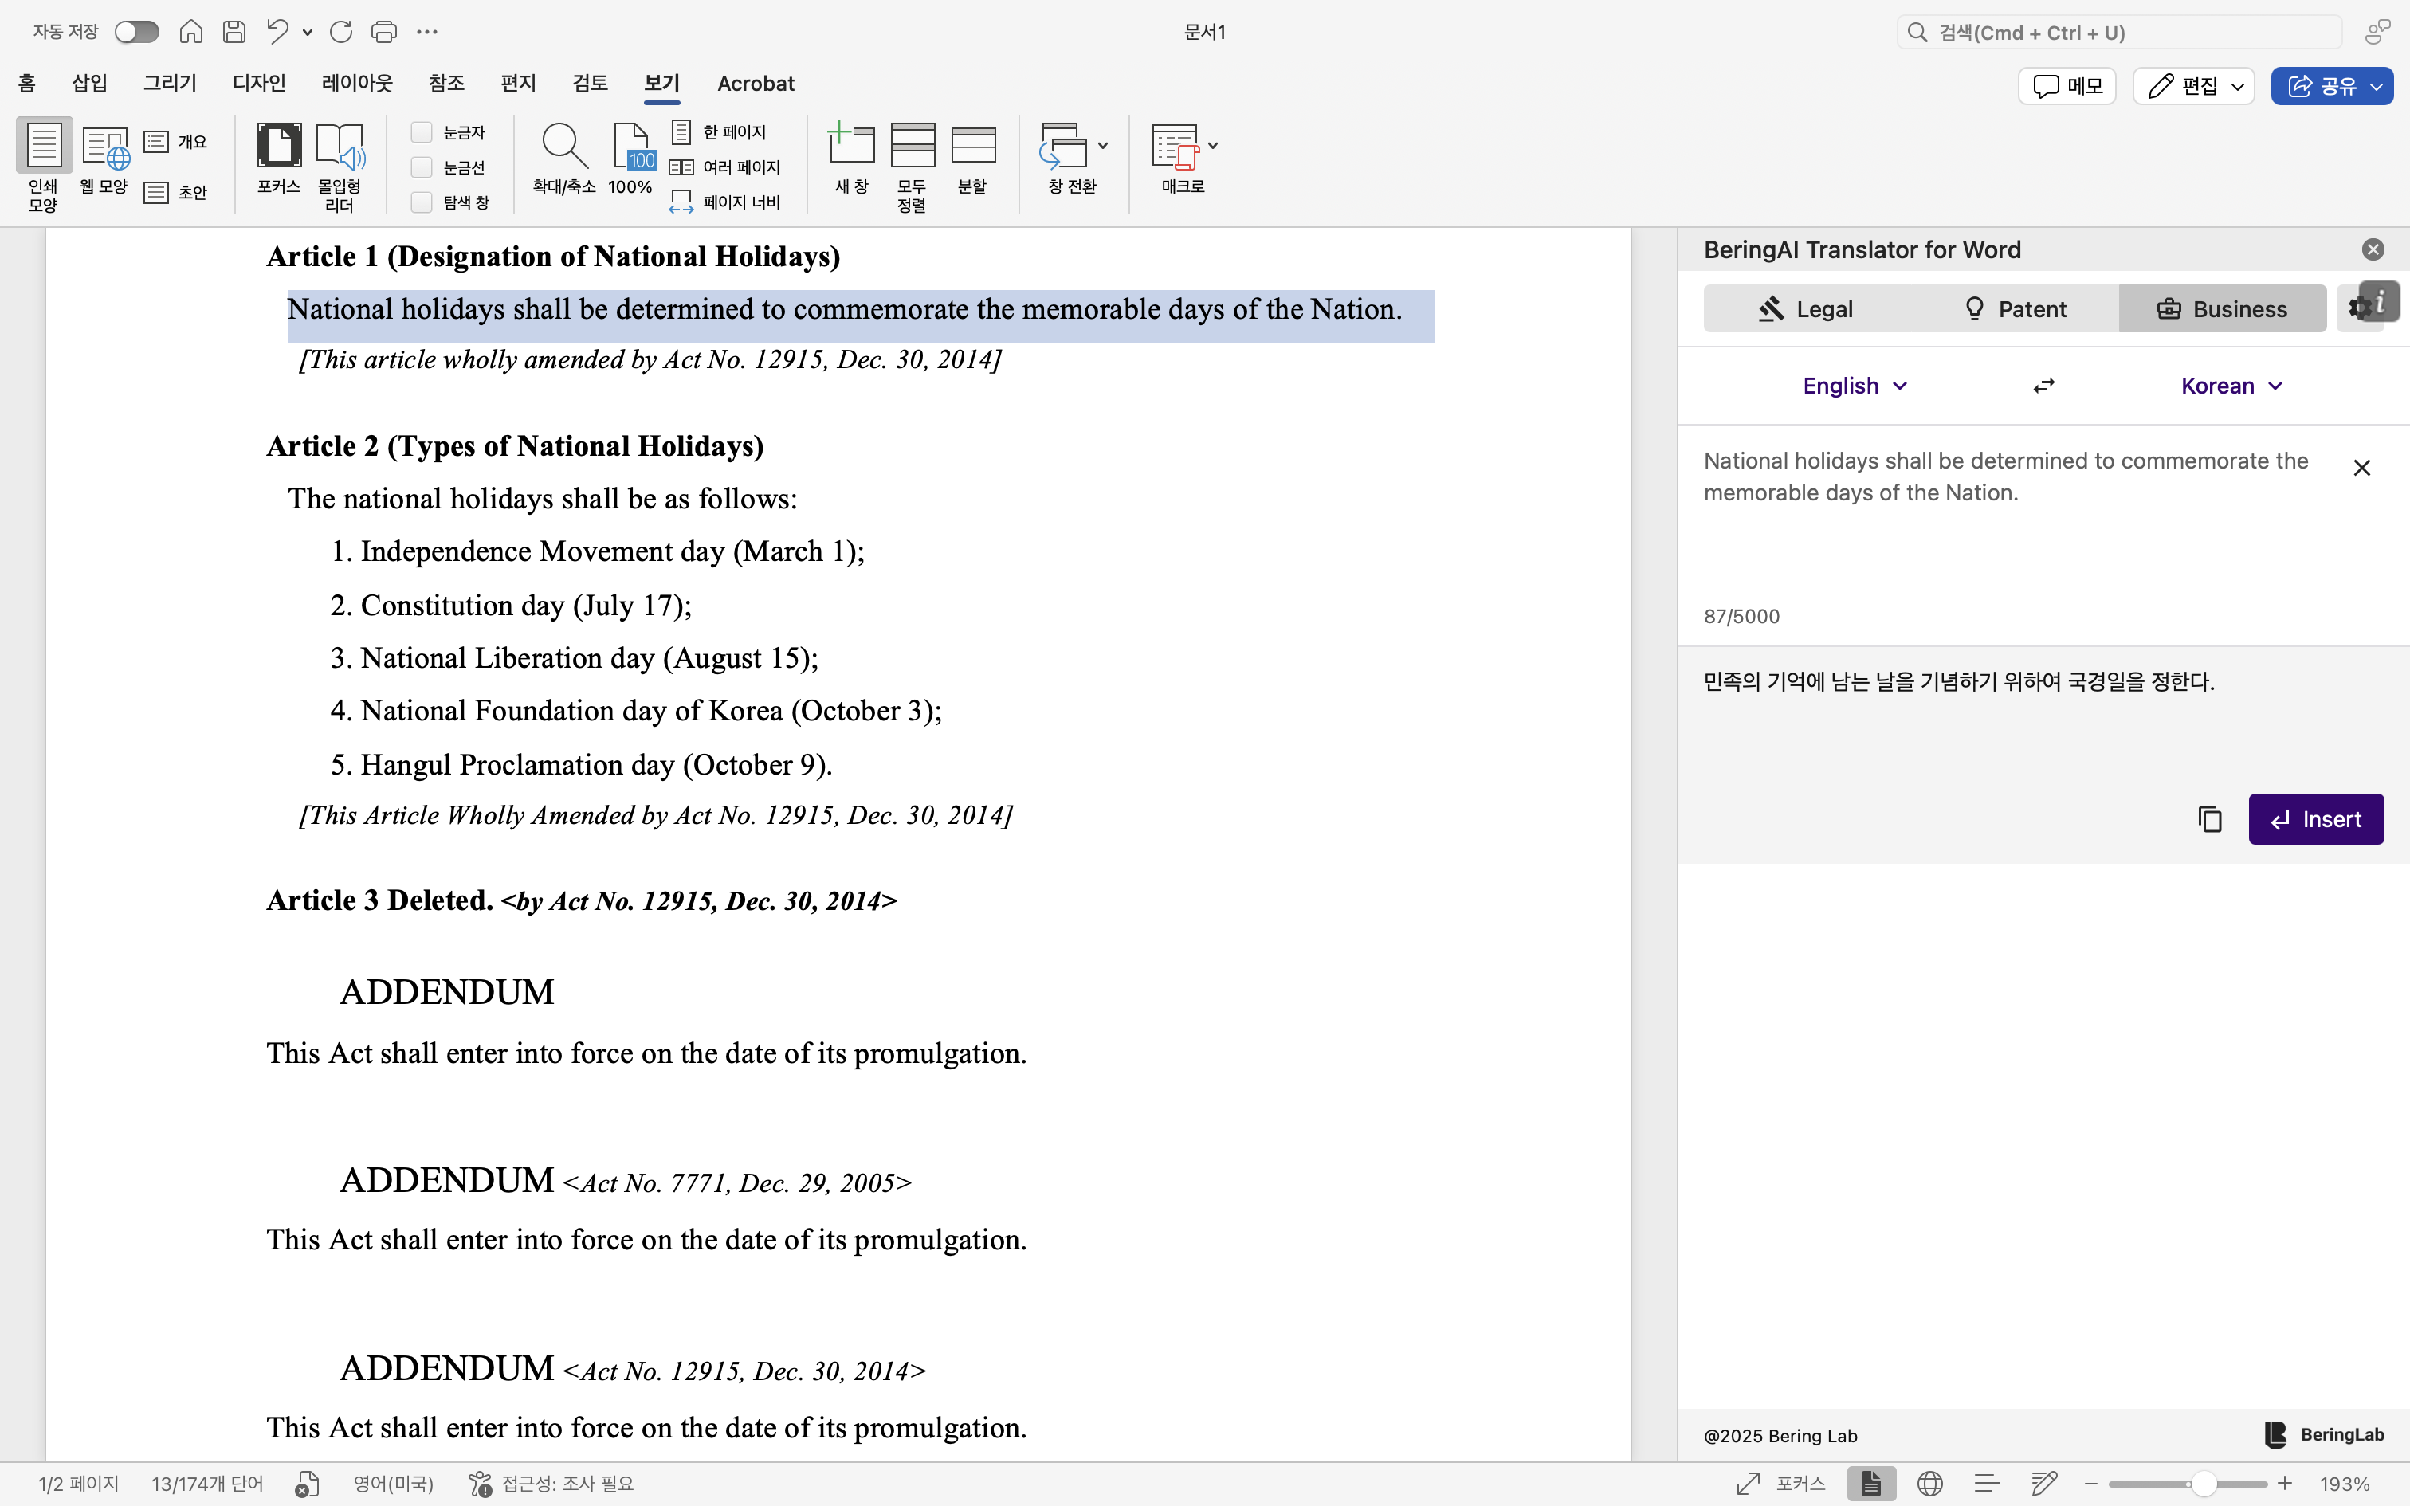Open the Review tab (검토)
The height and width of the screenshot is (1506, 2410).
click(x=590, y=84)
